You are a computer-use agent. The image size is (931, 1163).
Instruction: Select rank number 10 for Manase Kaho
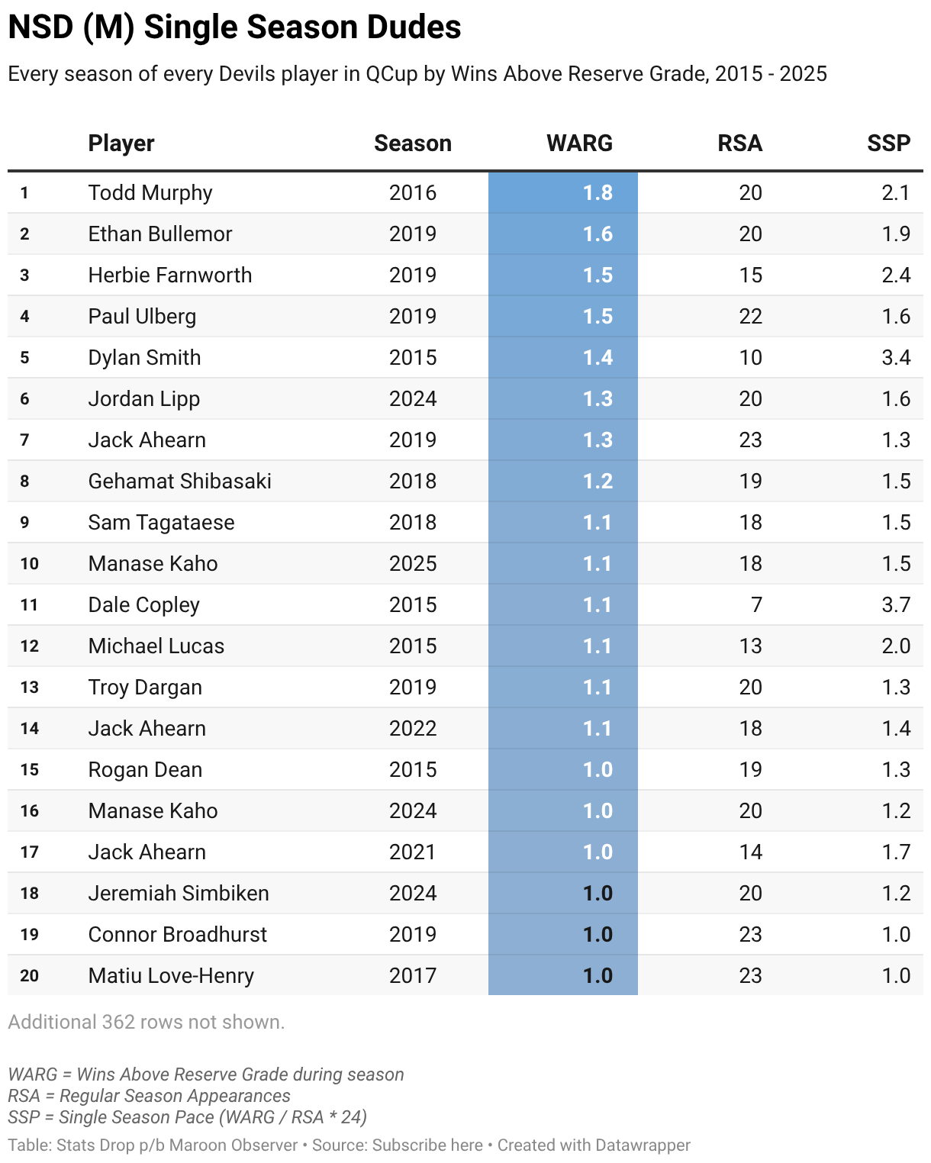(30, 563)
